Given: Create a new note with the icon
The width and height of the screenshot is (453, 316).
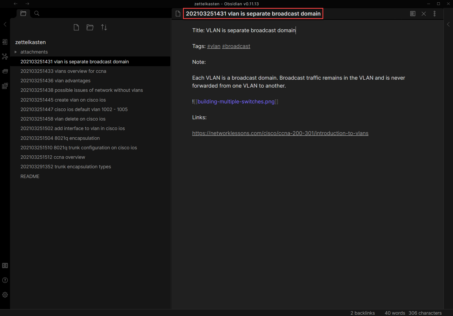Looking at the screenshot, I should [76, 27].
